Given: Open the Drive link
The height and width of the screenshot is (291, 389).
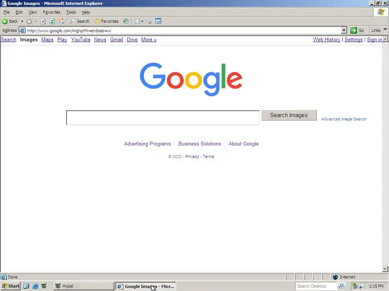Looking at the screenshot, I should (132, 39).
